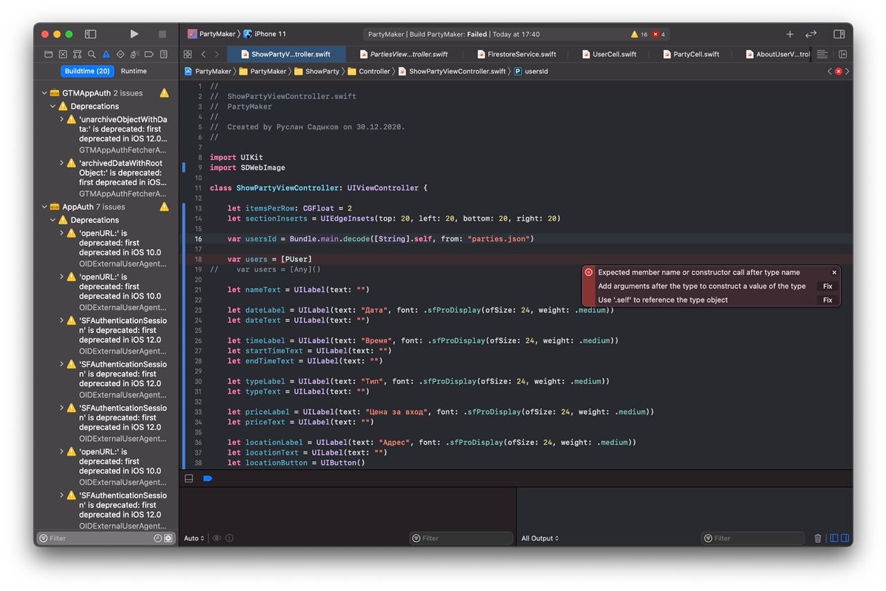This screenshot has width=886, height=591.
Task: Switch to PartyCell.swift tab
Action: coord(691,54)
